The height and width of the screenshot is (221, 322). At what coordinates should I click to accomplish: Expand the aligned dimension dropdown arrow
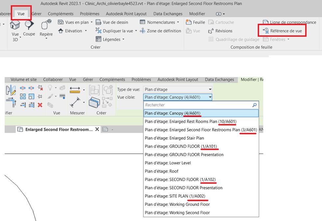[84, 102]
